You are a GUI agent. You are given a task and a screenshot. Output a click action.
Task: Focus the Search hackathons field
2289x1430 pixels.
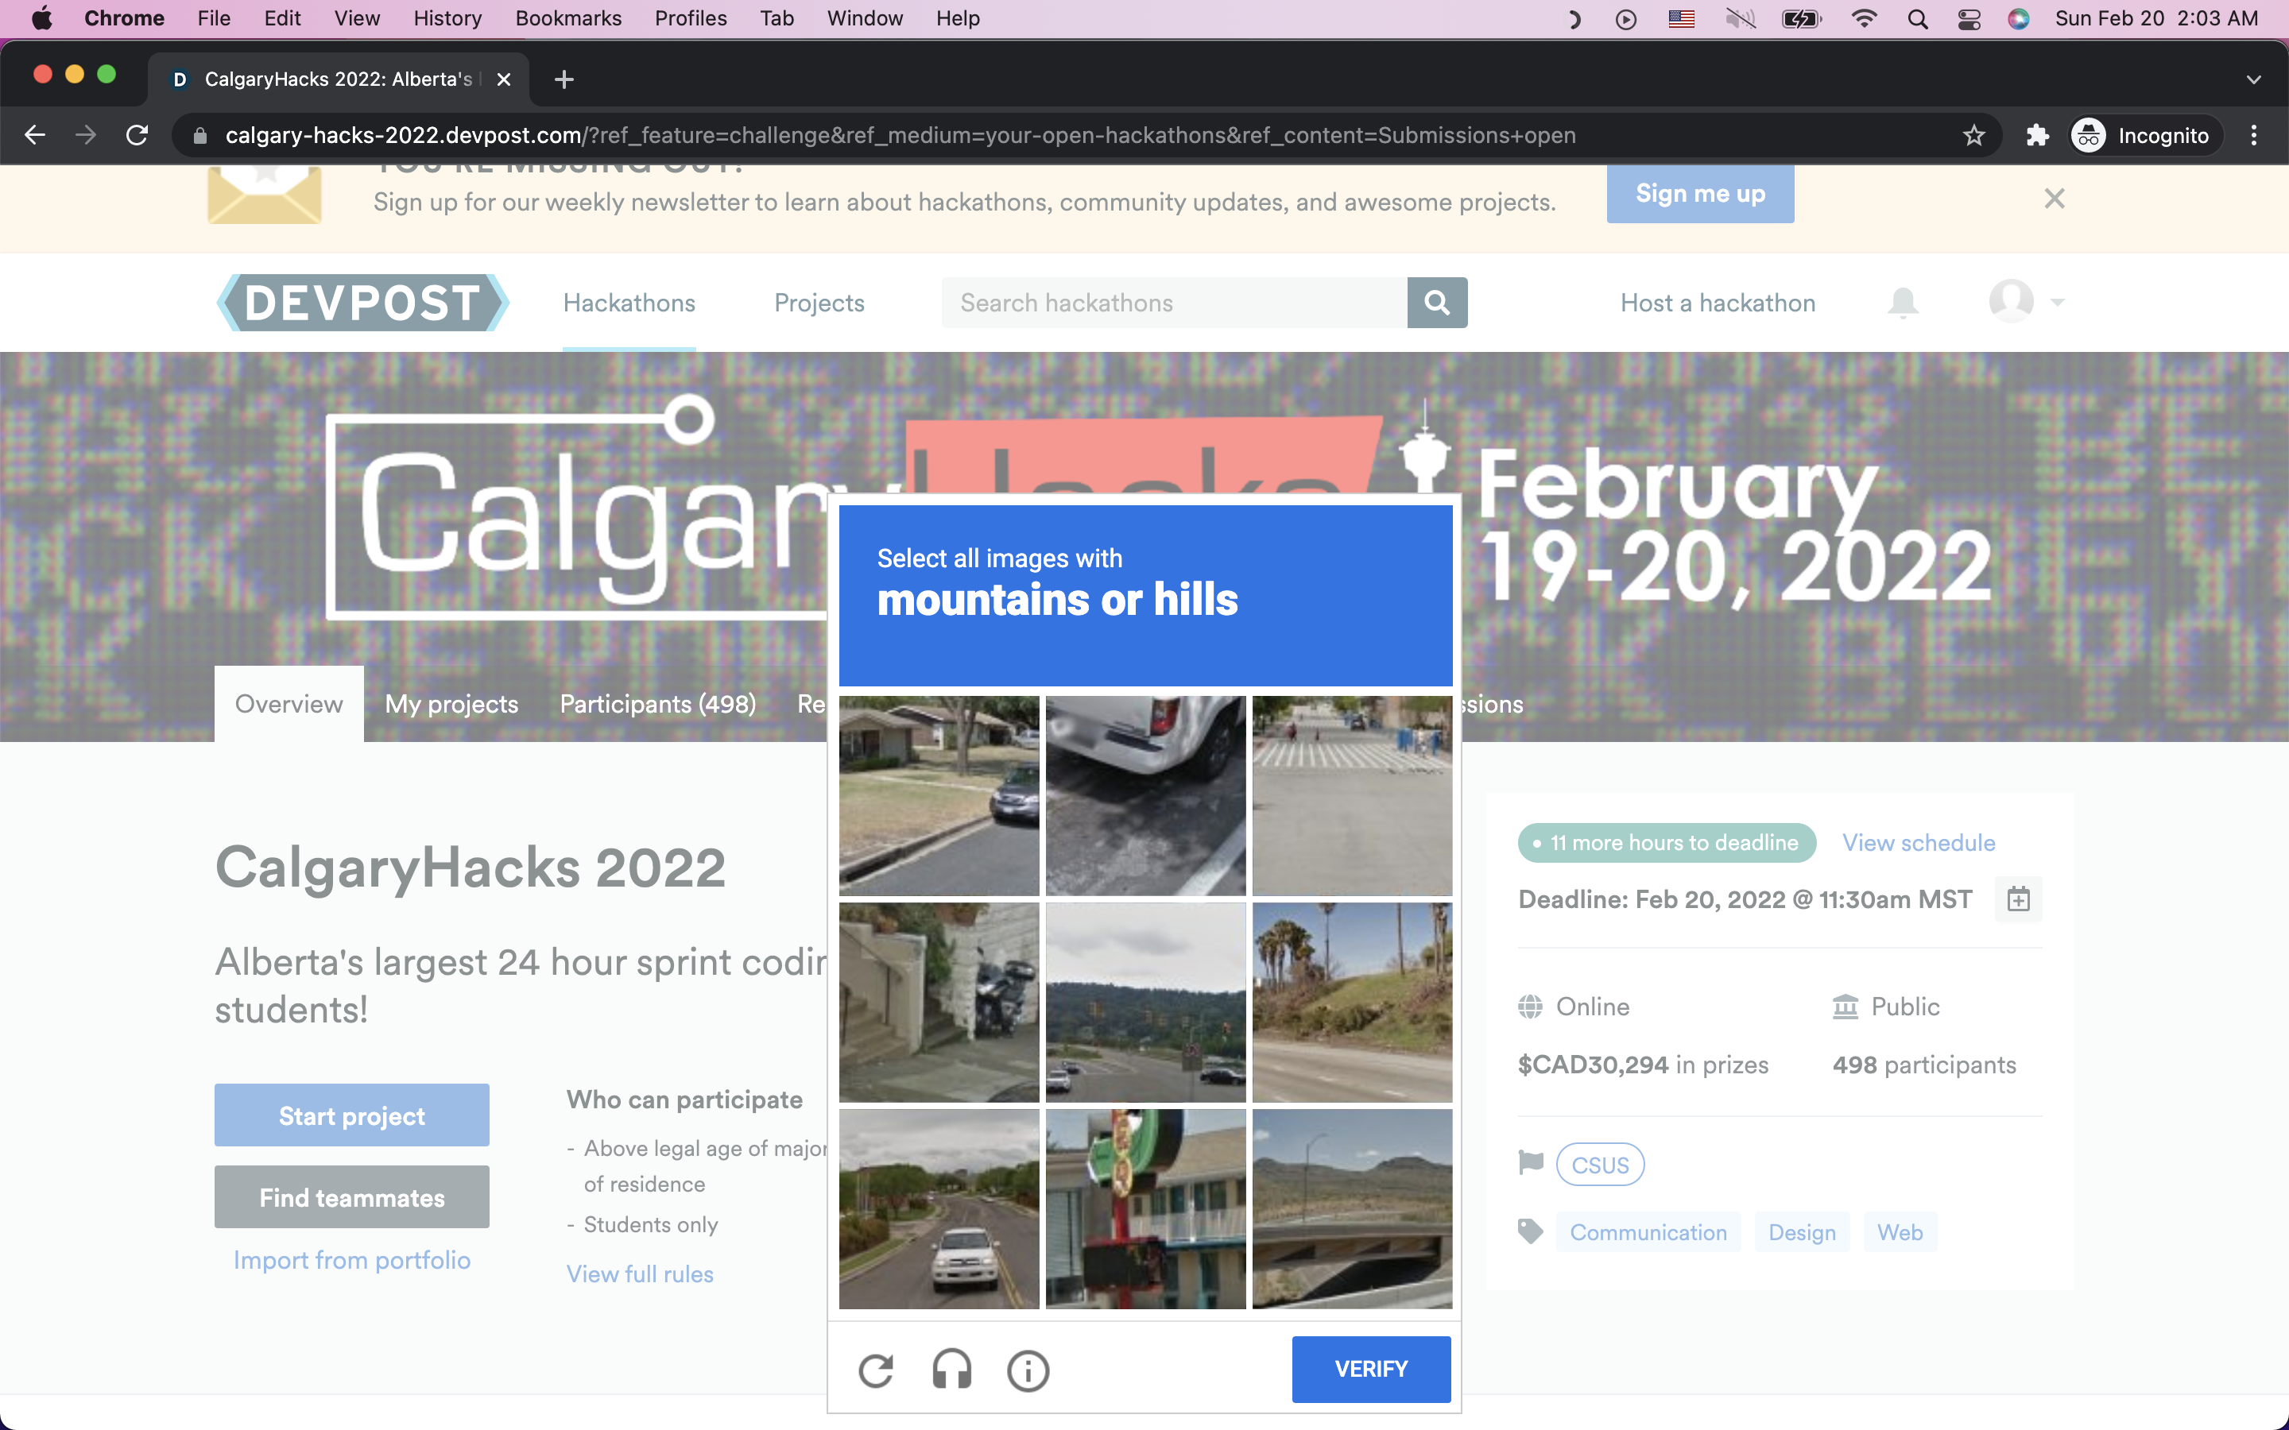(x=1173, y=303)
